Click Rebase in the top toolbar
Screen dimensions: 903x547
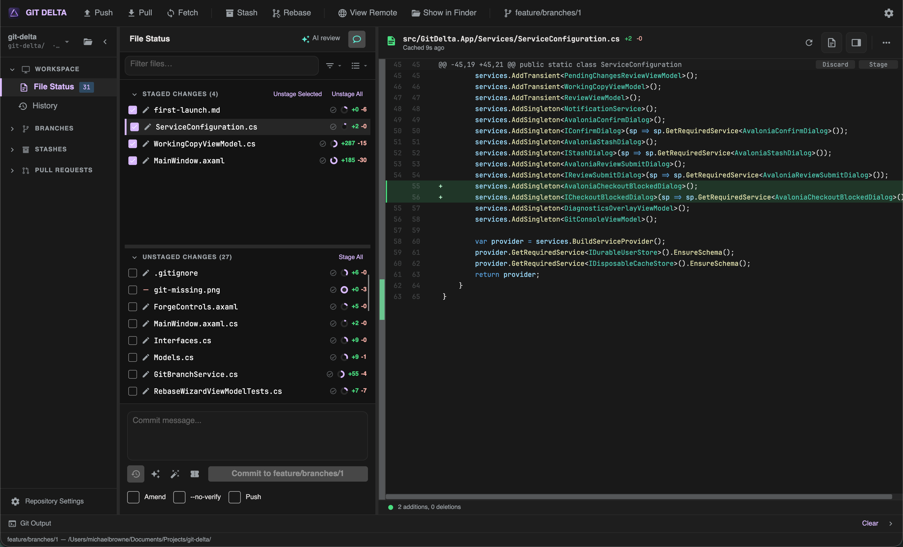coord(292,13)
